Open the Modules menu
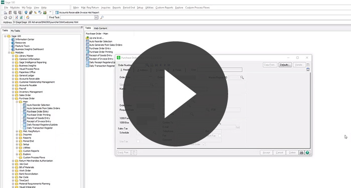Viewport: 351px width, 188px height. pos(15,8)
